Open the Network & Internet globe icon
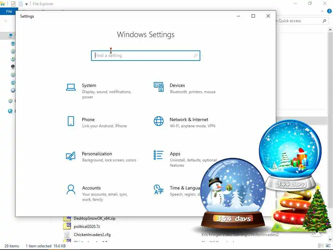The width and height of the screenshot is (333, 250). (159, 121)
